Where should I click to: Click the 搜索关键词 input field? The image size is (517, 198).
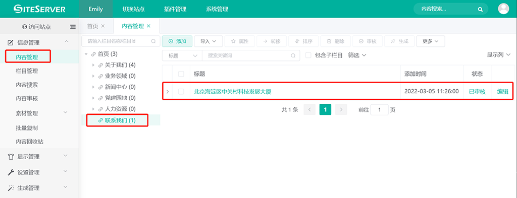coord(251,55)
